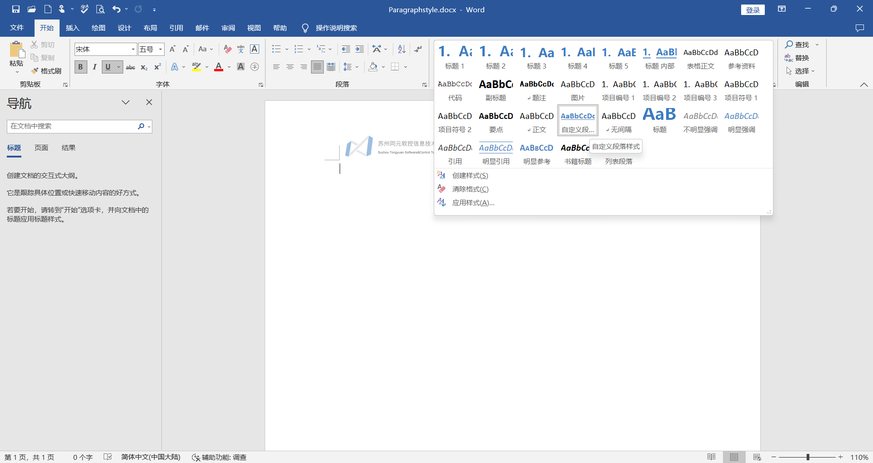Switch to 页面 tab in navigation pane
Screen dimensions: 873x463
(x=41, y=148)
